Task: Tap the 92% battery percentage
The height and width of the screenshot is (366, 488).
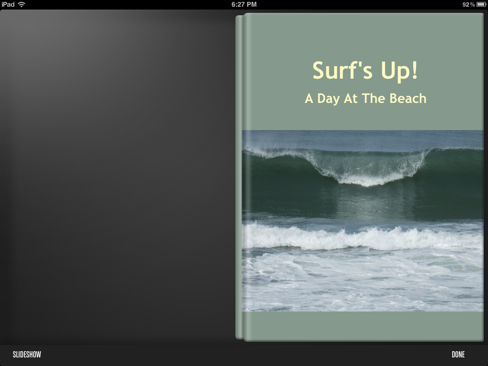Action: [468, 4]
